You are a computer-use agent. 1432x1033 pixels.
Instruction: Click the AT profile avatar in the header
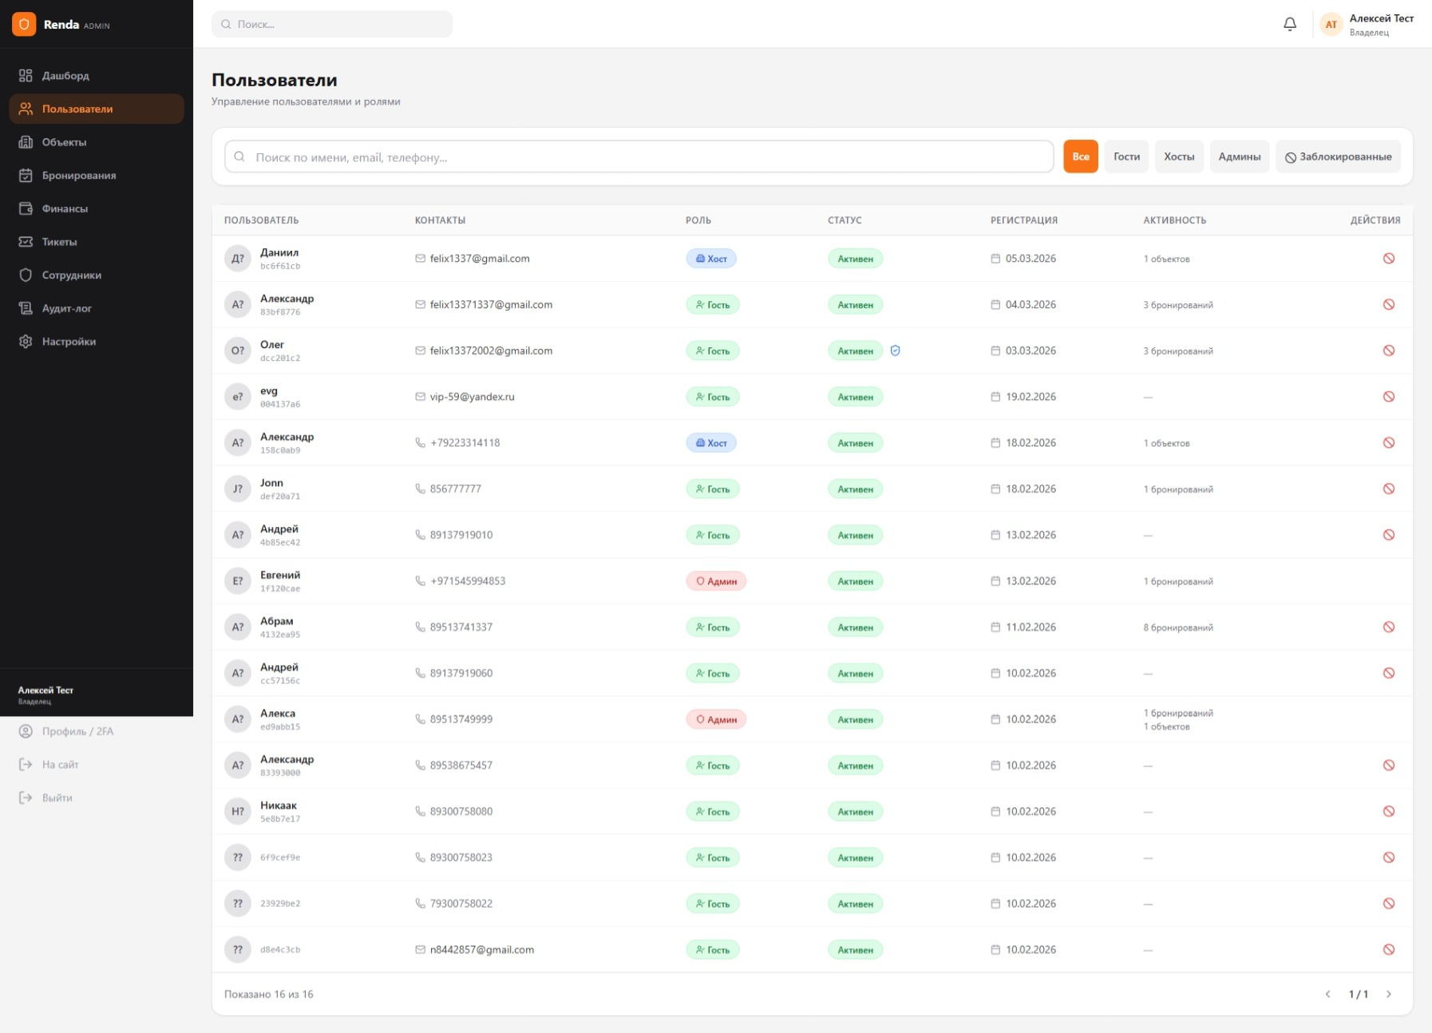coord(1331,25)
